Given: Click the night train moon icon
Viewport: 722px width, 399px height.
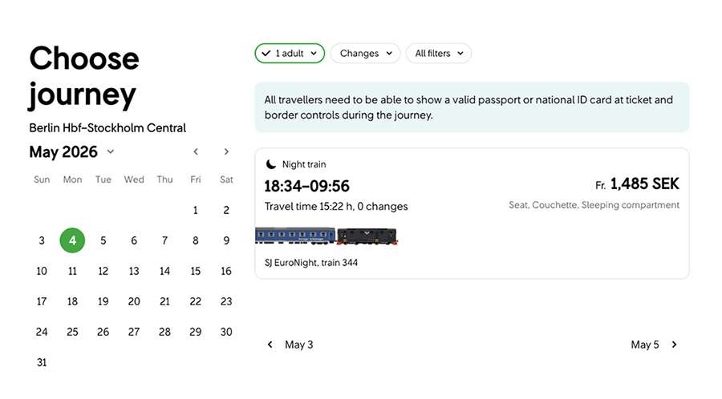Looking at the screenshot, I should click(x=271, y=164).
